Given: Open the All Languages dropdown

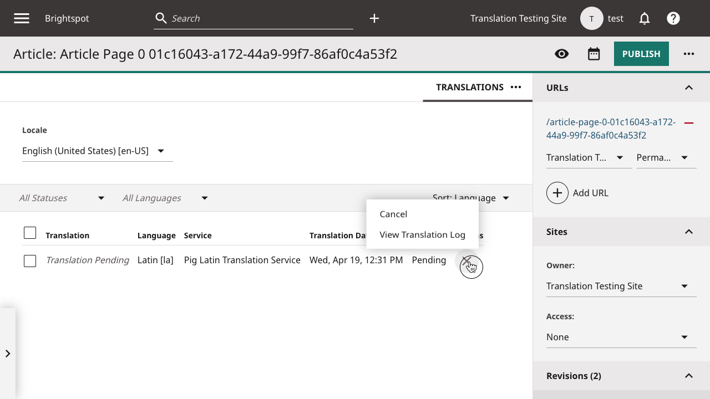Looking at the screenshot, I should pyautogui.click(x=165, y=198).
